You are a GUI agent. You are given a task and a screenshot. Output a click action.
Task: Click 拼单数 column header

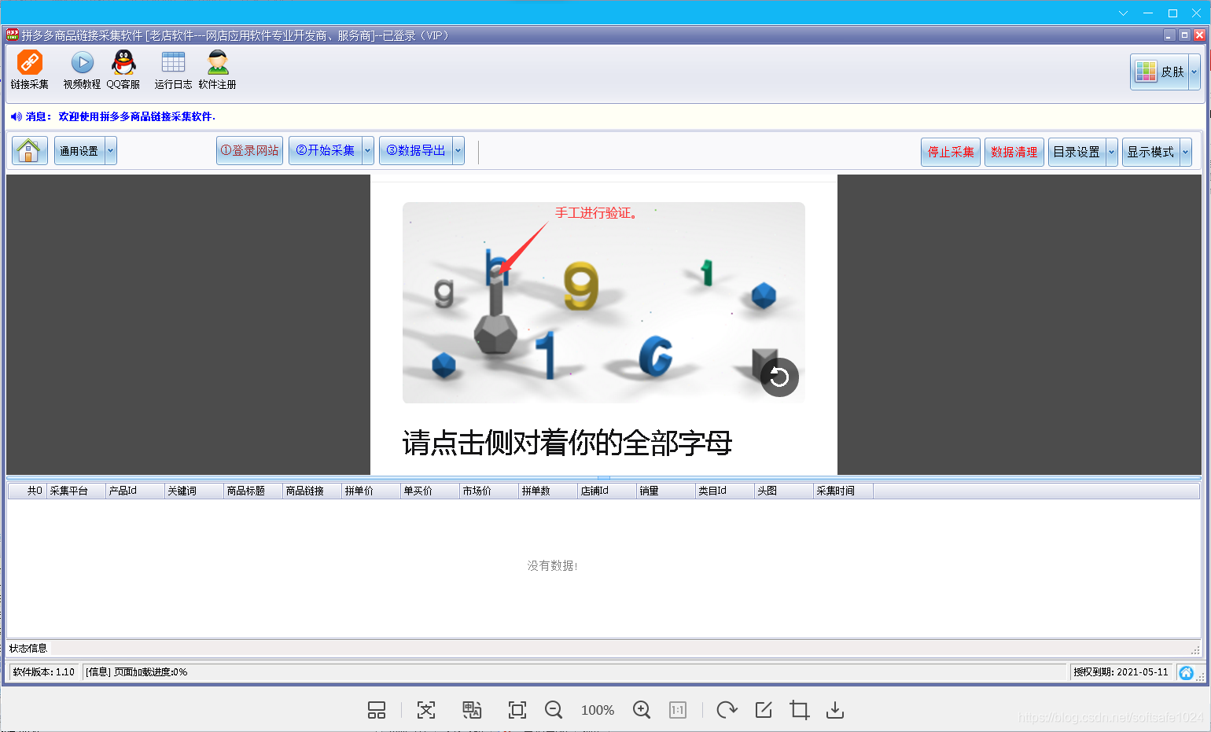pyautogui.click(x=548, y=491)
